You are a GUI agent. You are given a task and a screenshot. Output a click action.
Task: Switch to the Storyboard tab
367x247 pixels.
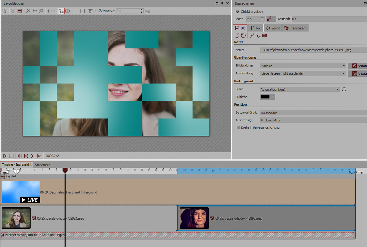point(43,165)
